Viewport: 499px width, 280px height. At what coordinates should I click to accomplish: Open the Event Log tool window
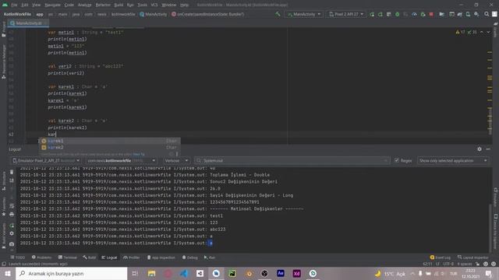(x=441, y=257)
